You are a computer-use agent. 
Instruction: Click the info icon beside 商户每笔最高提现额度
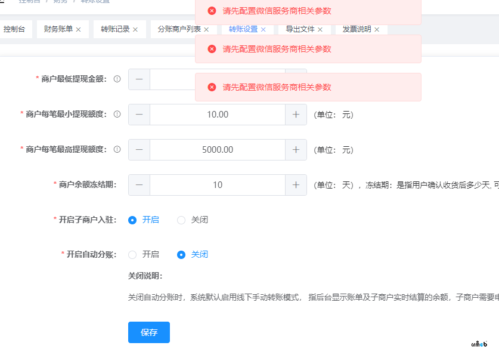click(117, 149)
